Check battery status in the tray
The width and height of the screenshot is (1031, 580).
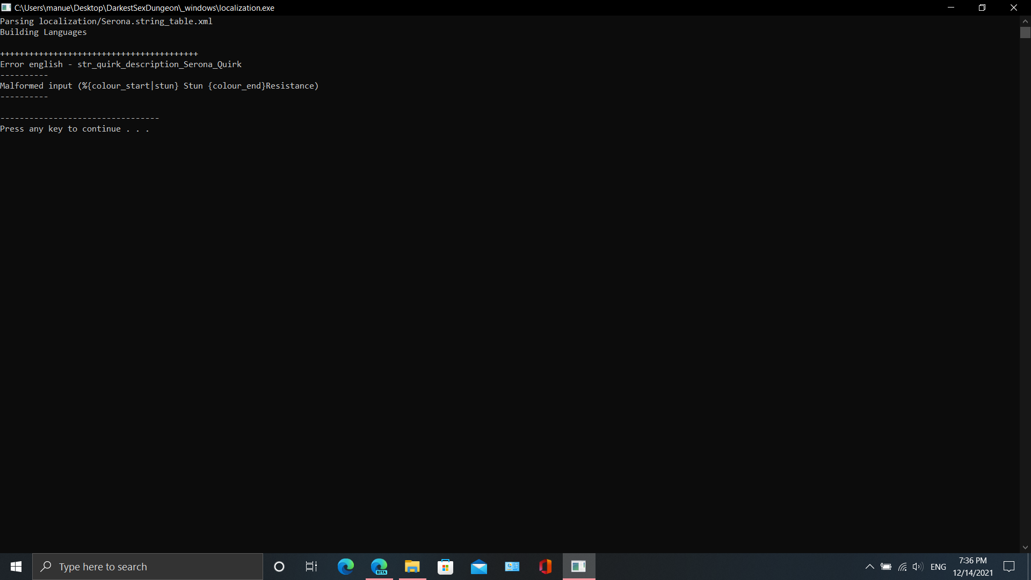point(886,567)
